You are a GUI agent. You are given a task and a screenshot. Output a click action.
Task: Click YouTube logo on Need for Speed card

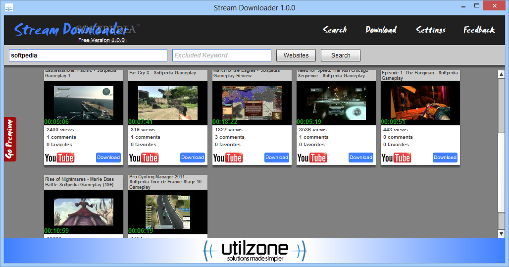pos(312,158)
